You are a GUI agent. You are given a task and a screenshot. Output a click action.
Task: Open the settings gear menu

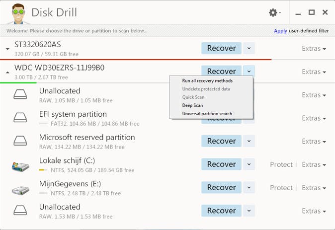click(274, 12)
